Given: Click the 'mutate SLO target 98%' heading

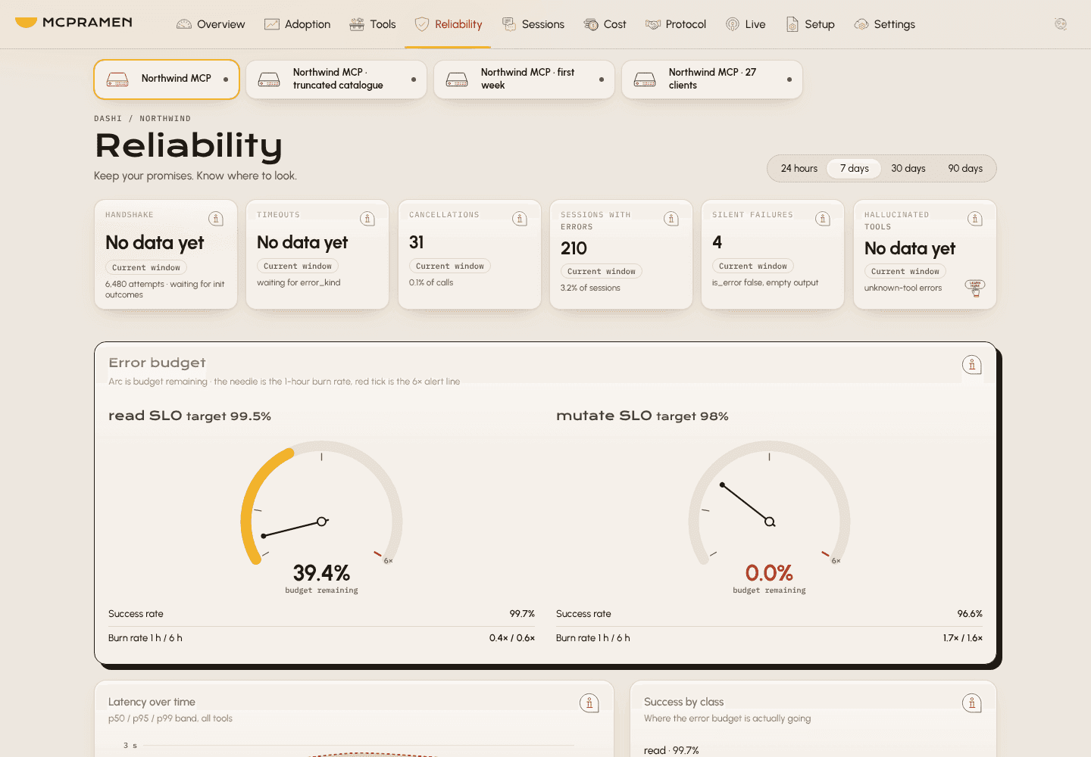Looking at the screenshot, I should pos(642,416).
